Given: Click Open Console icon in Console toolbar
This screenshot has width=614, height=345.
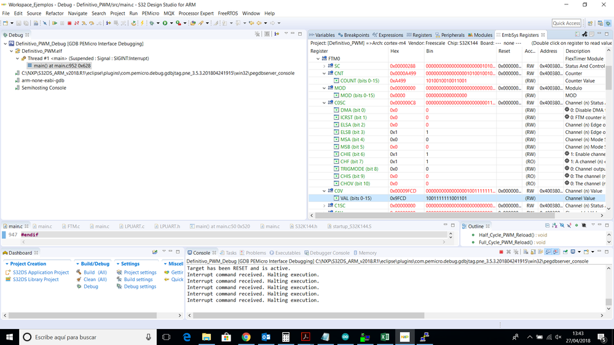Looking at the screenshot, I should click(x=586, y=252).
